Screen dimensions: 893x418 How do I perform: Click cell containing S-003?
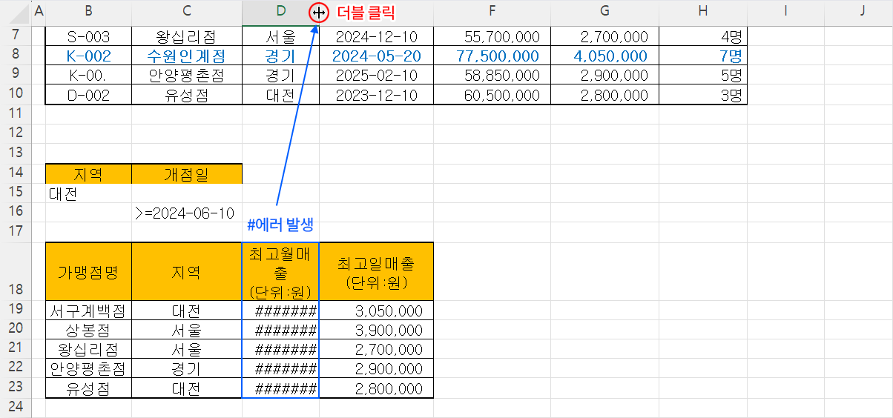pyautogui.click(x=89, y=36)
